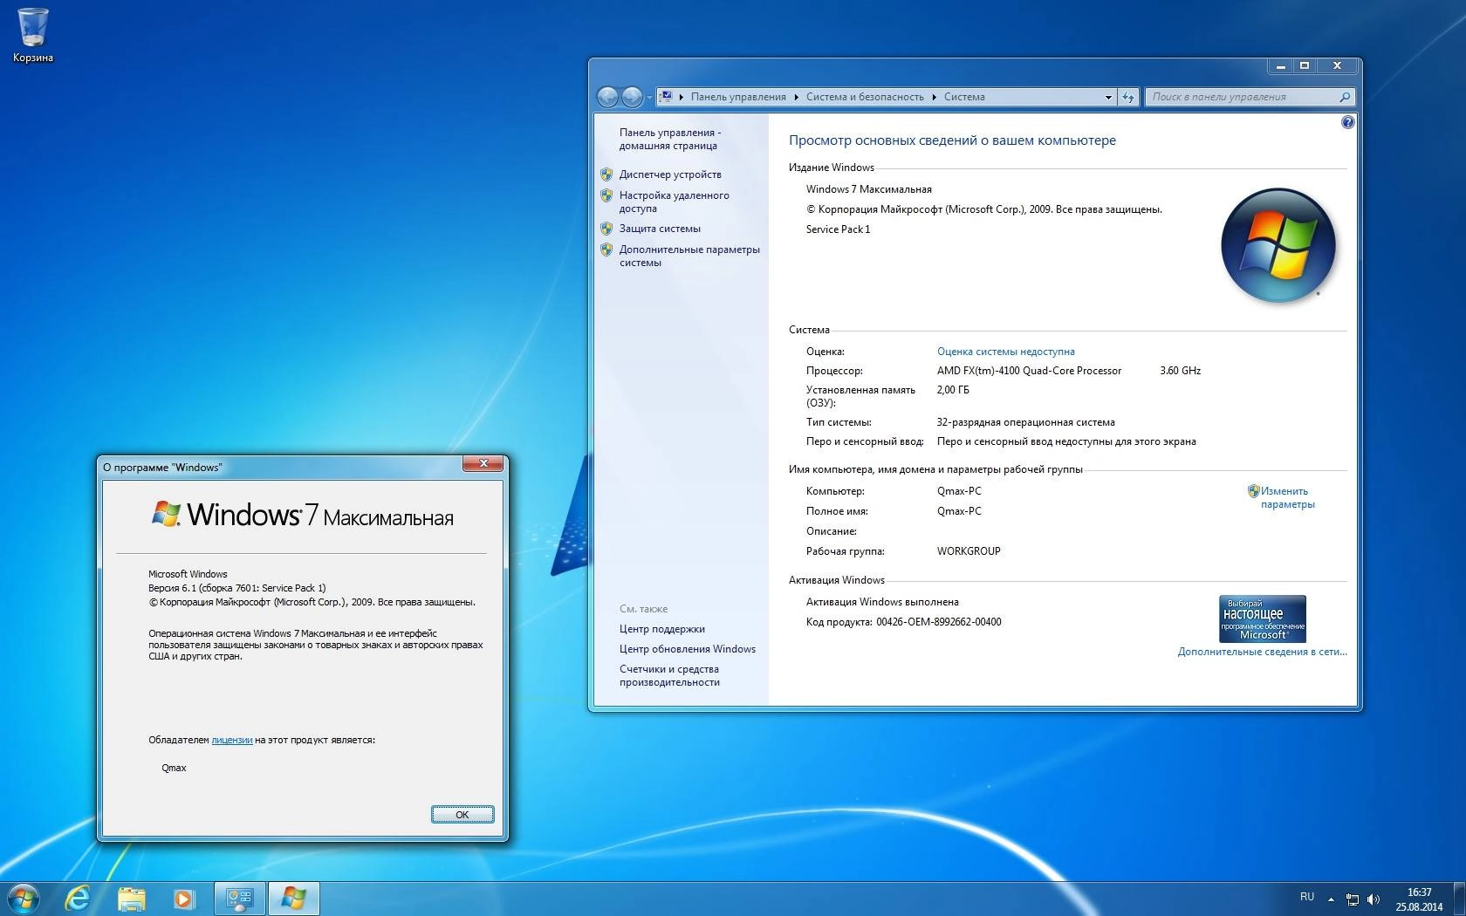Screen dimensions: 1466x916
Task: Switch to About Windows taskbar button
Action: (x=293, y=898)
